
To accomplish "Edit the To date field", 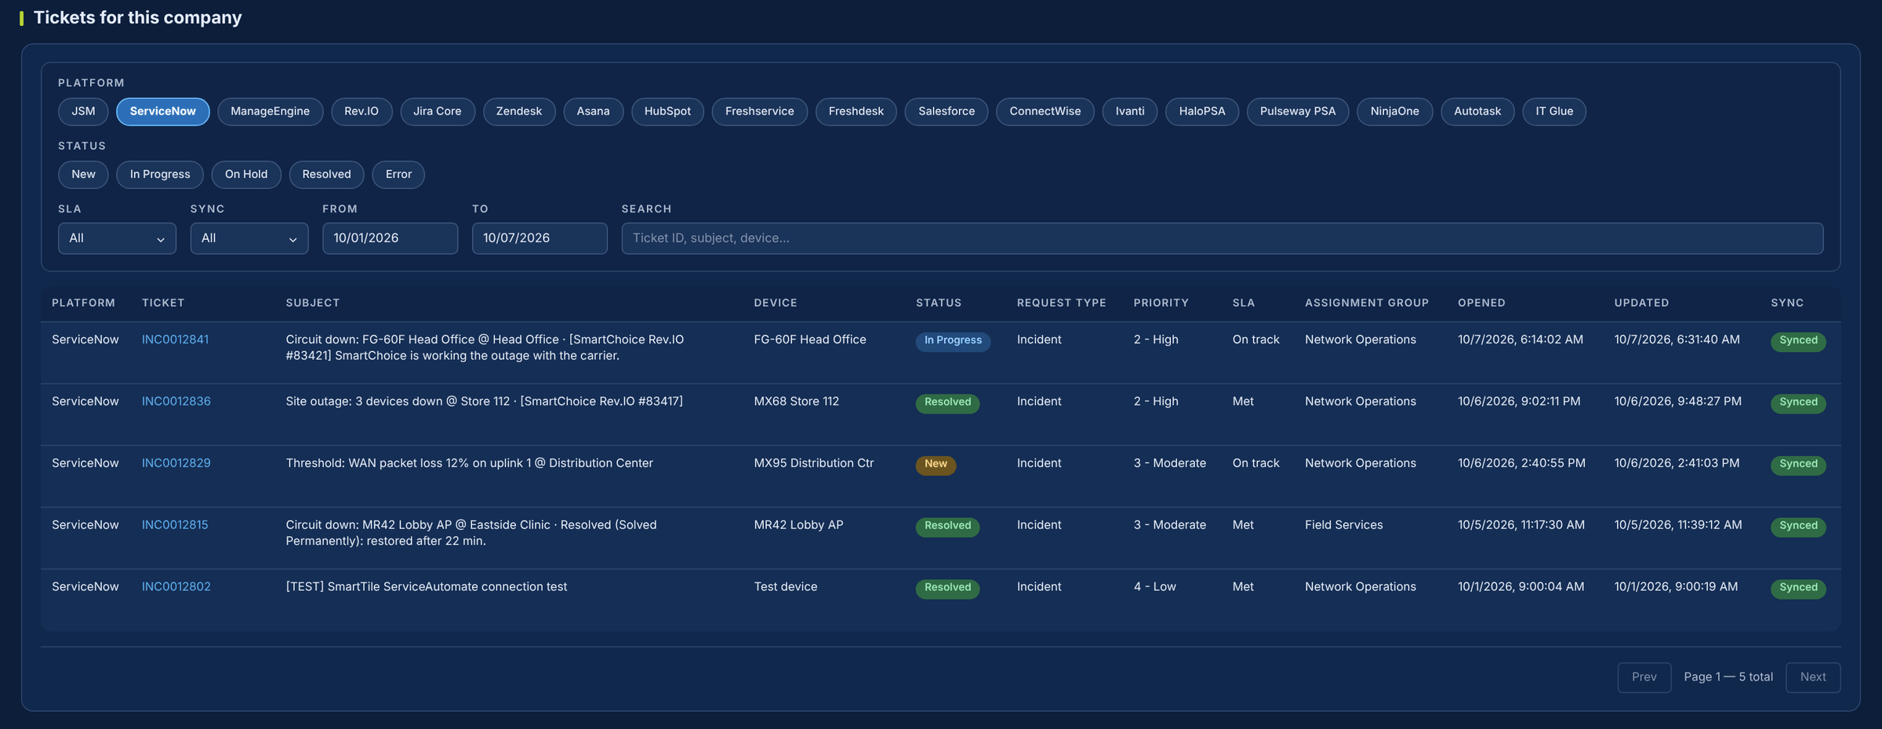I will [540, 238].
